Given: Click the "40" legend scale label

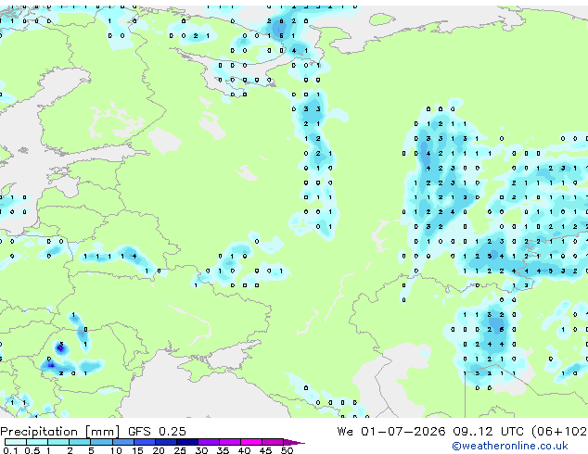Looking at the screenshot, I should (x=244, y=450).
